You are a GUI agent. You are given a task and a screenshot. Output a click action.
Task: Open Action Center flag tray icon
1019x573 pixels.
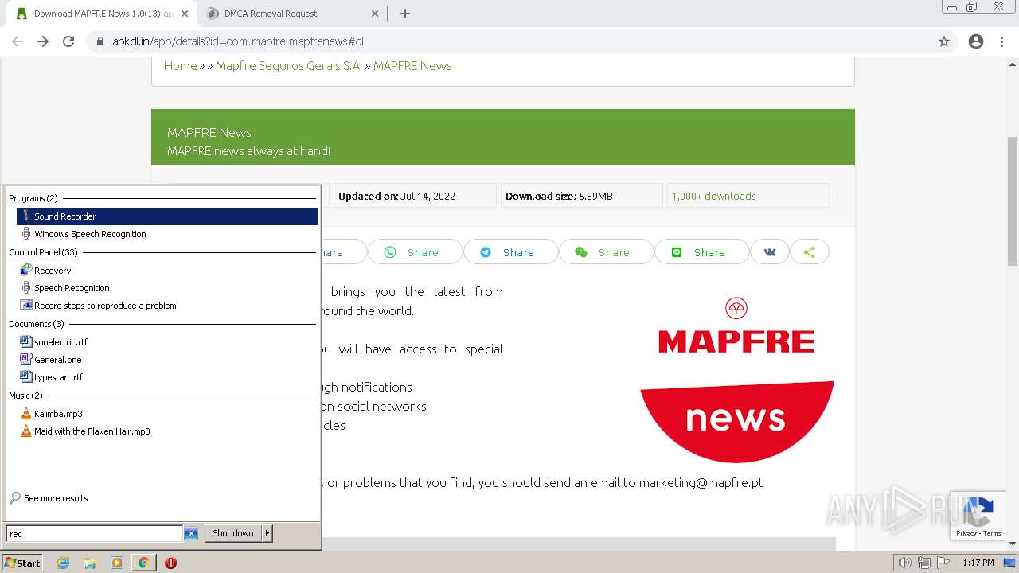pyautogui.click(x=943, y=563)
